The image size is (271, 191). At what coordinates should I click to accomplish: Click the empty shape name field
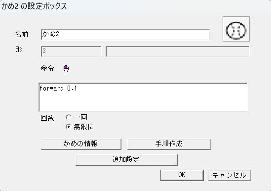click(x=178, y=51)
